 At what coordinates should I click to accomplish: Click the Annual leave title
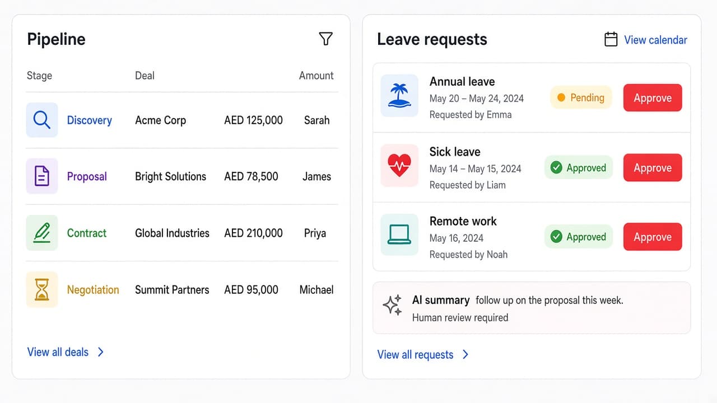click(x=462, y=82)
